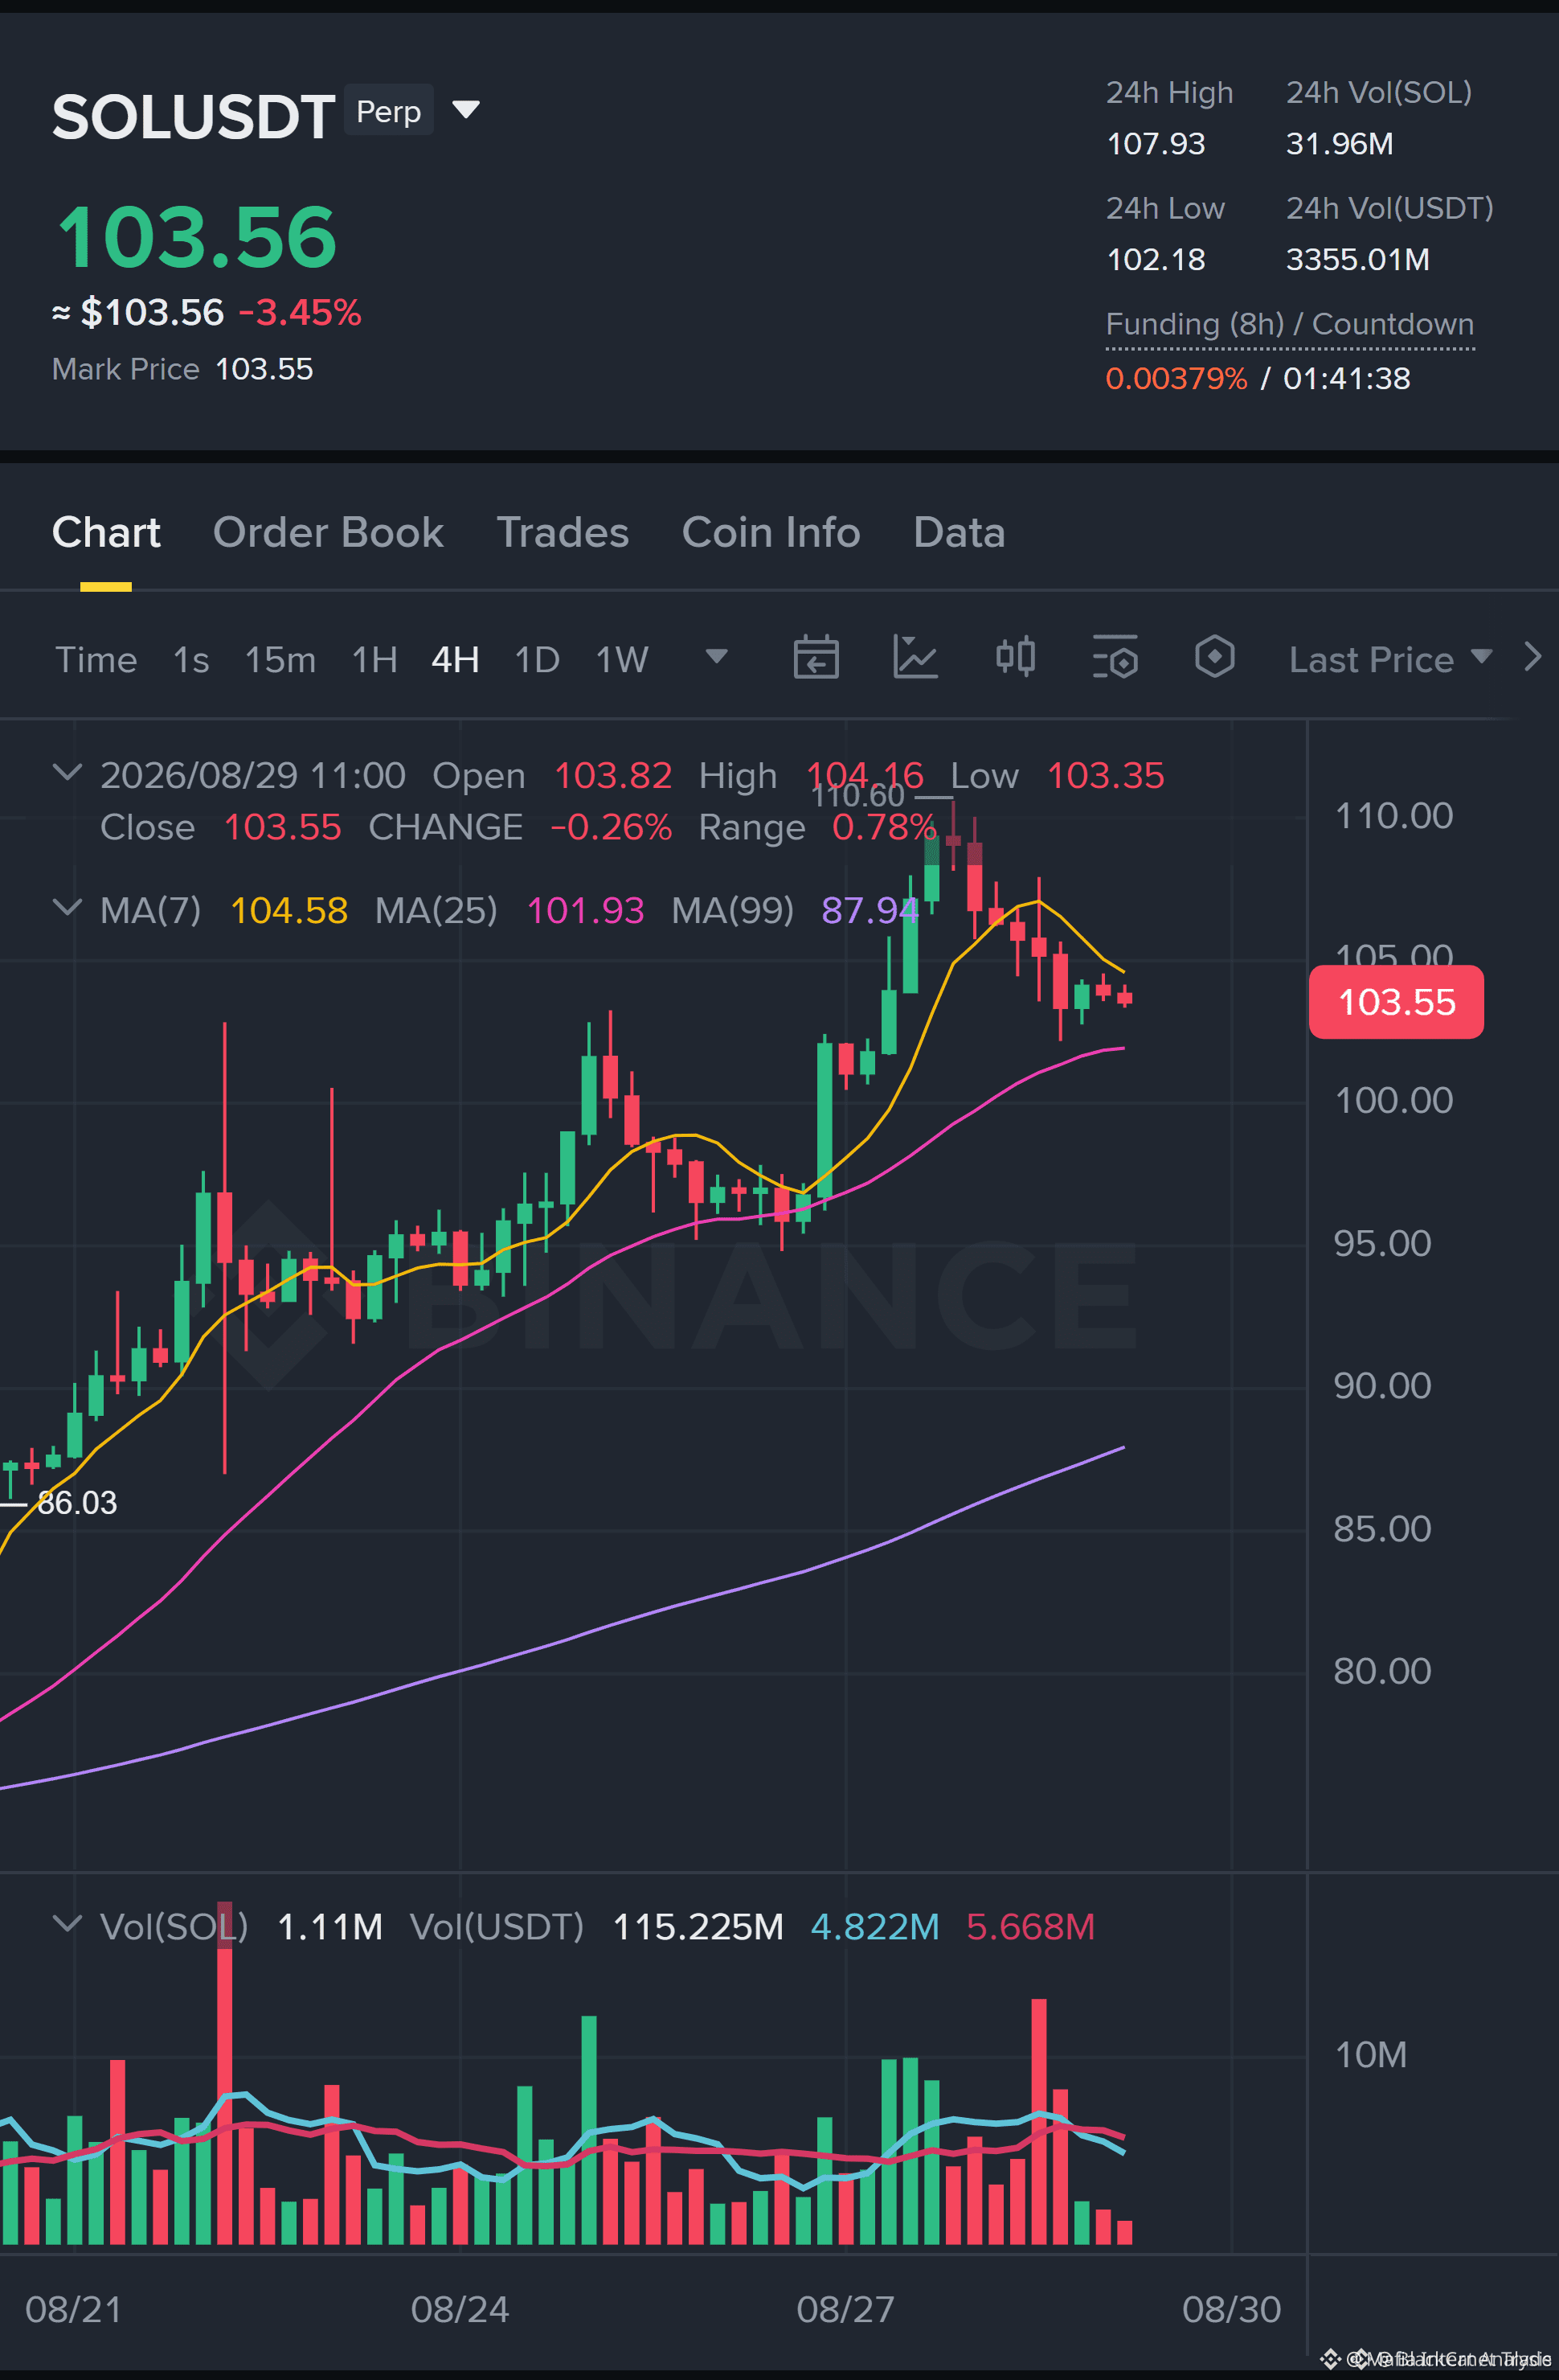Open the Data tab

[x=960, y=532]
